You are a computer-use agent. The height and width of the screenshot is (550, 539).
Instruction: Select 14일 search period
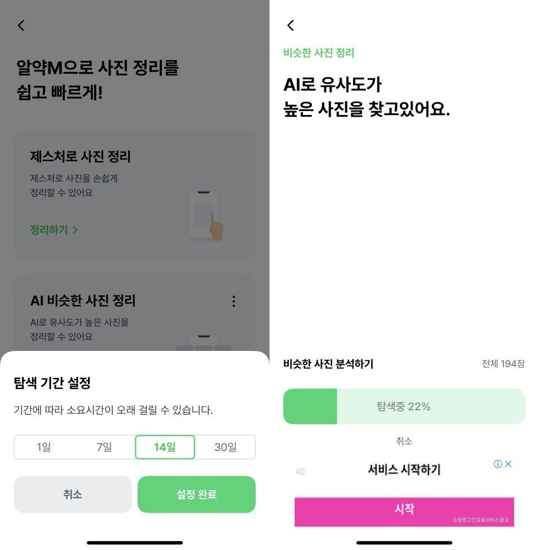coord(165,447)
